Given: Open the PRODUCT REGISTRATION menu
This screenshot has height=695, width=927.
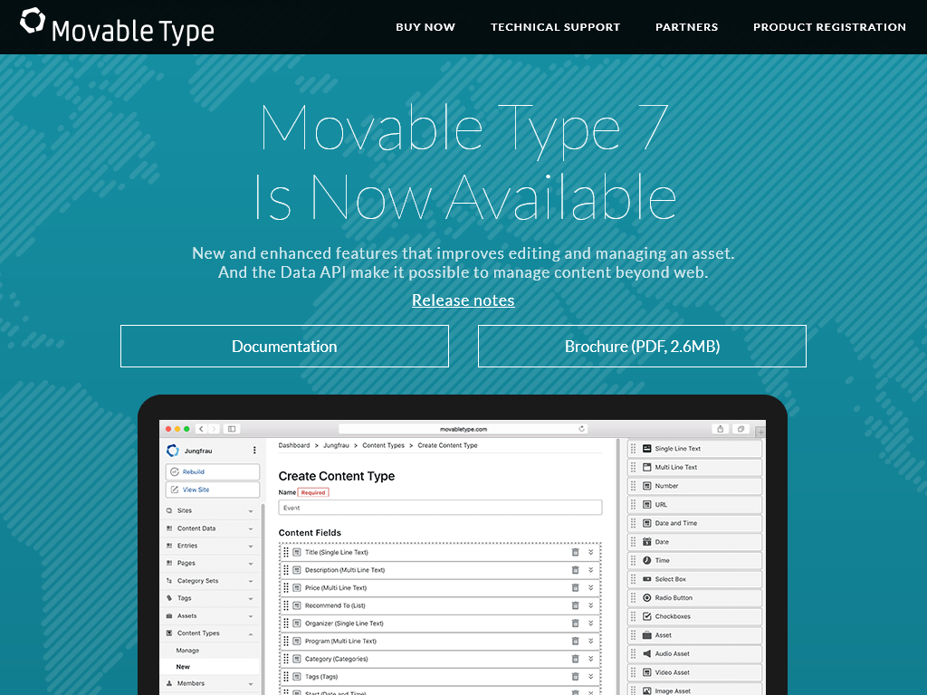Looking at the screenshot, I should point(829,27).
